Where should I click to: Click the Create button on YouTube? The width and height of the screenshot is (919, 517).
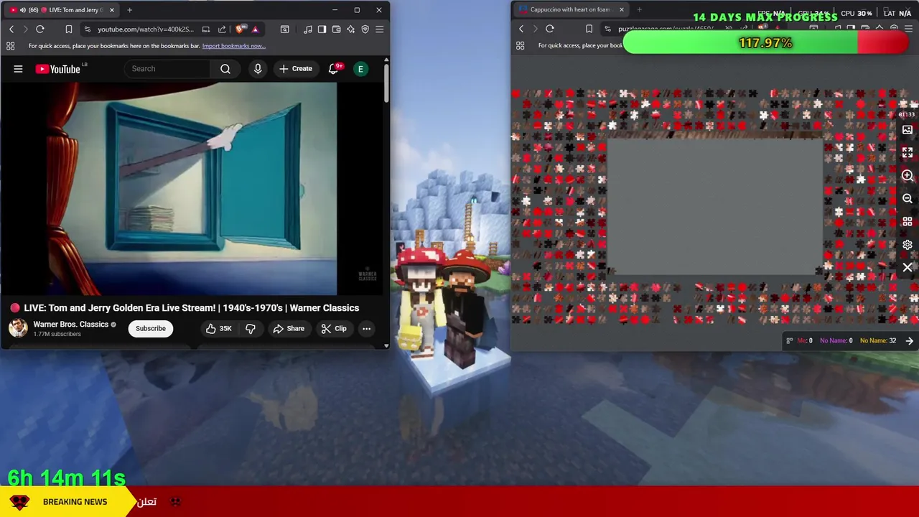coord(296,69)
